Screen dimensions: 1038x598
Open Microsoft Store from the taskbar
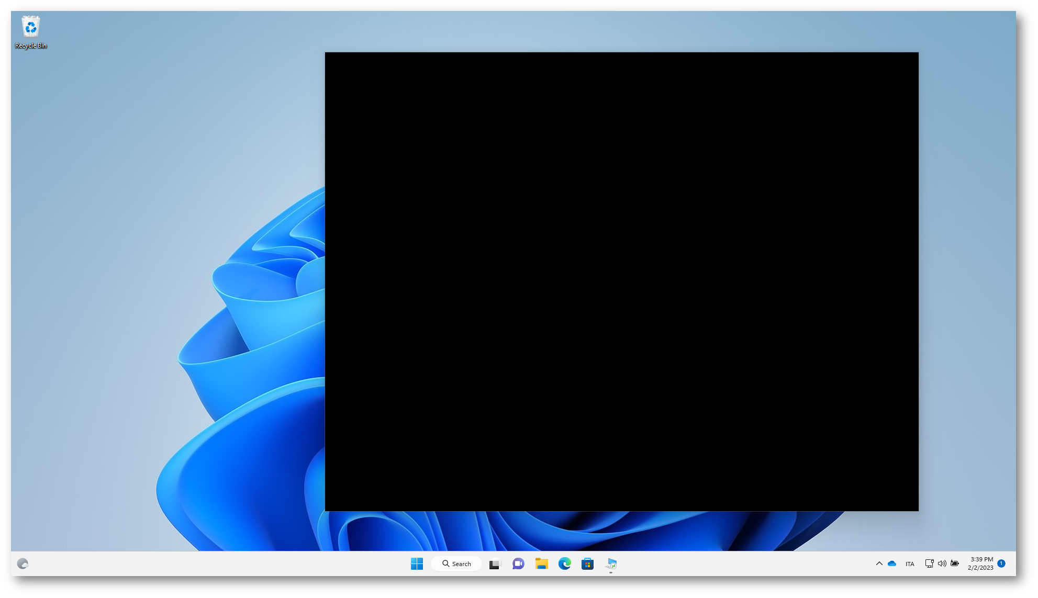(587, 563)
